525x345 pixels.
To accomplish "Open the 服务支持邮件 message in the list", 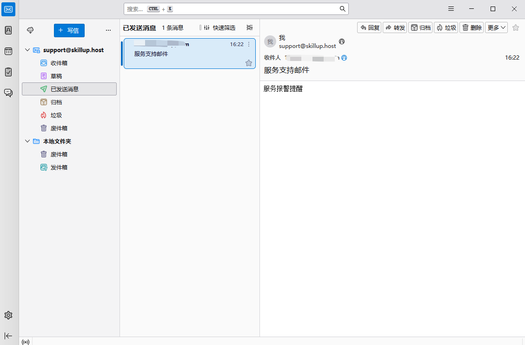I will point(190,54).
